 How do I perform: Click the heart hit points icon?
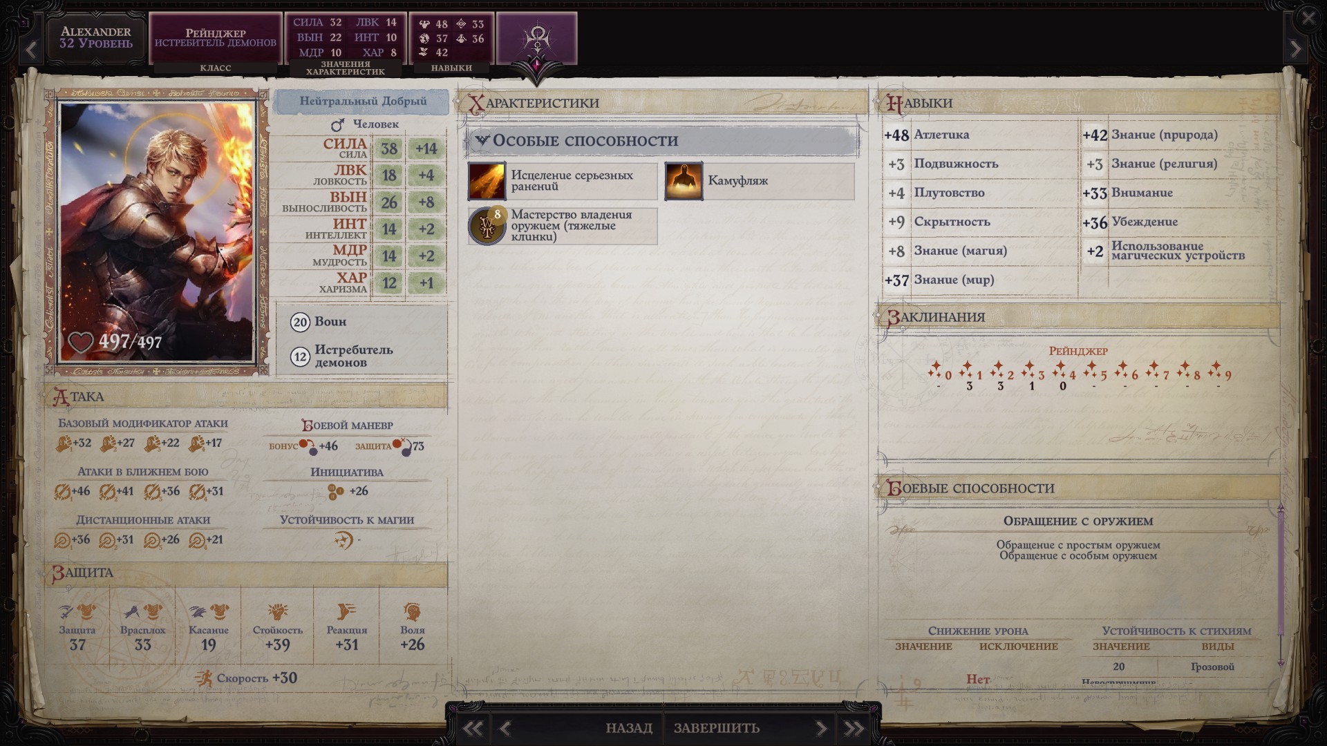80,342
